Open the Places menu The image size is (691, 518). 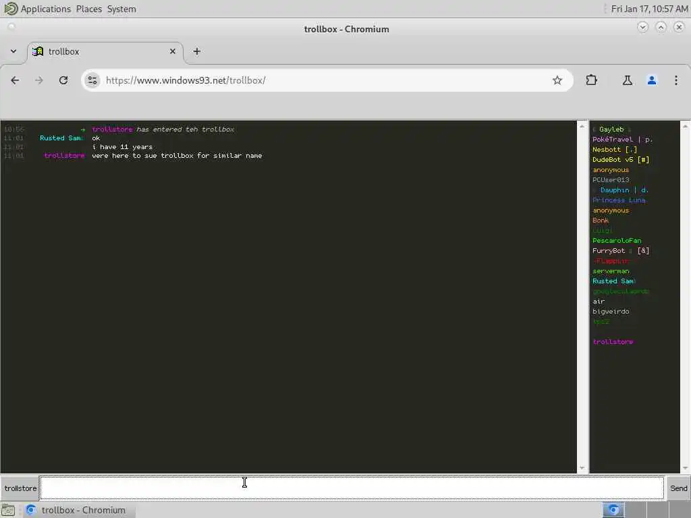[88, 9]
